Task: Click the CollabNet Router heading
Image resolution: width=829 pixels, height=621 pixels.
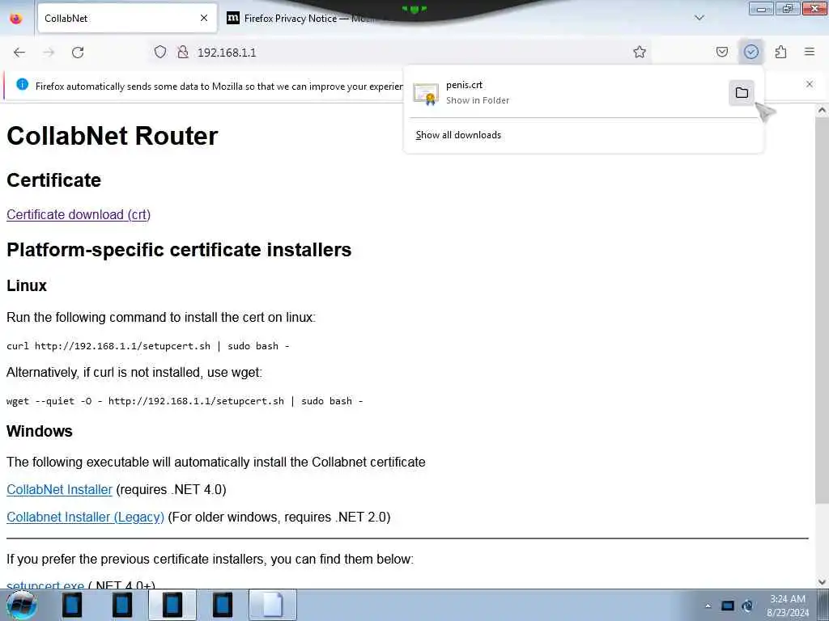Action: pos(112,136)
